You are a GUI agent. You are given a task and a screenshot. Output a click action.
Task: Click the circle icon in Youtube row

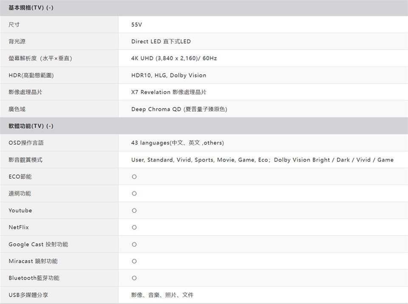tap(134, 211)
